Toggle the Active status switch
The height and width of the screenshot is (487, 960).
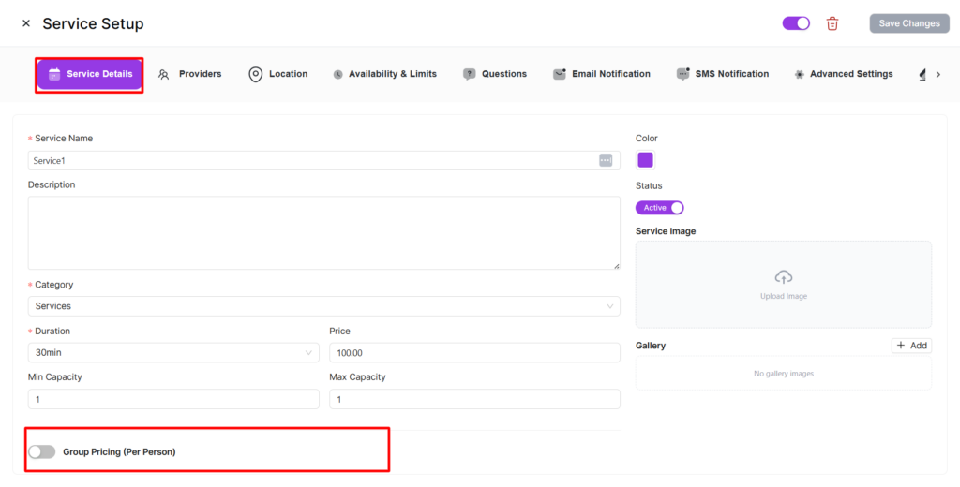660,208
